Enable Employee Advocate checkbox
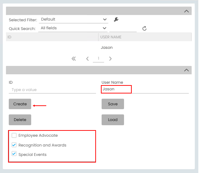Screen dimensions: 199x173 point(14,135)
